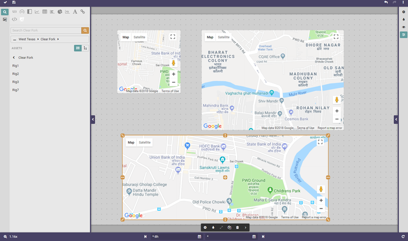Click the Street View pegman on the bottom map

321,189
